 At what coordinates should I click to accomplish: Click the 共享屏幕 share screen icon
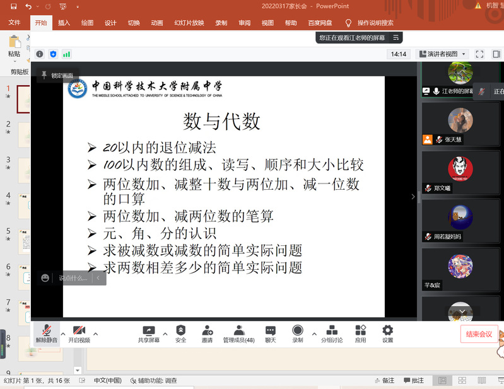148,334
